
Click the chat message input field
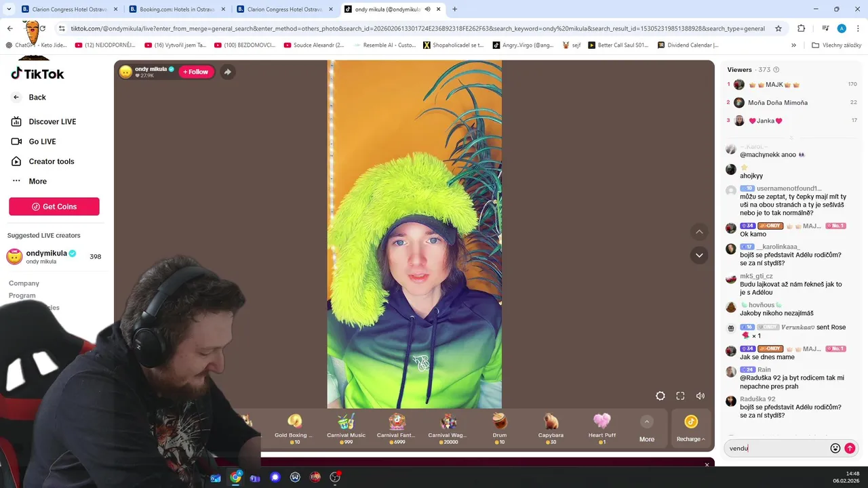tap(776, 448)
